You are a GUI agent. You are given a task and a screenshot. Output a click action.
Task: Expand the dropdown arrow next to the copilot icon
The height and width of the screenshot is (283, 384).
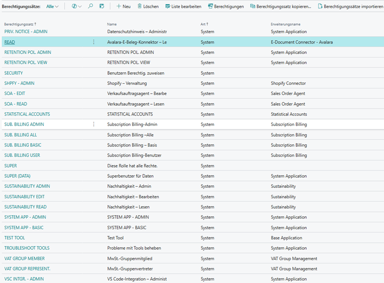[80, 7]
